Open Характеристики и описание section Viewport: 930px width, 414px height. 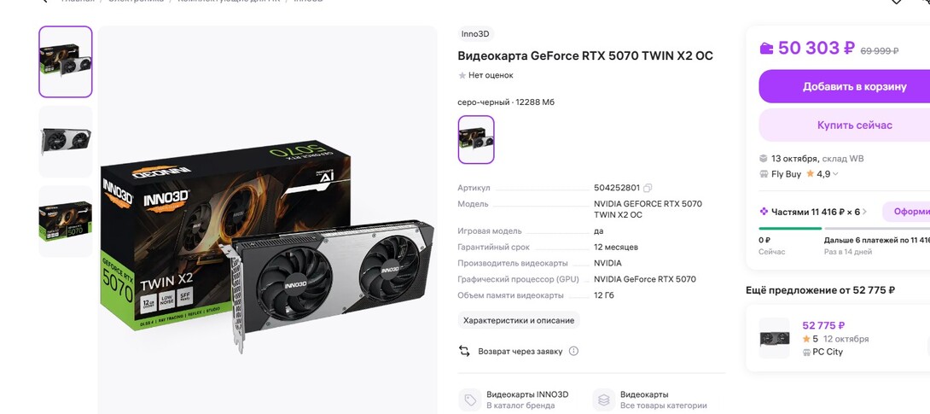[519, 320]
